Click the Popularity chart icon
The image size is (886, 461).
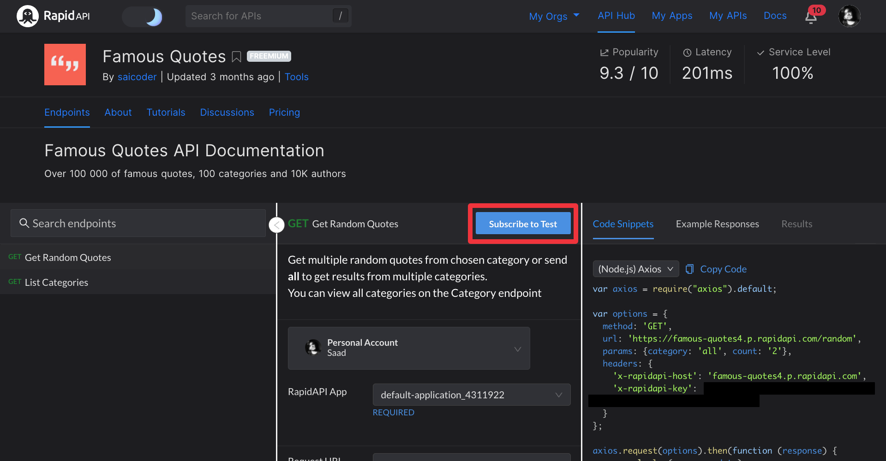604,53
